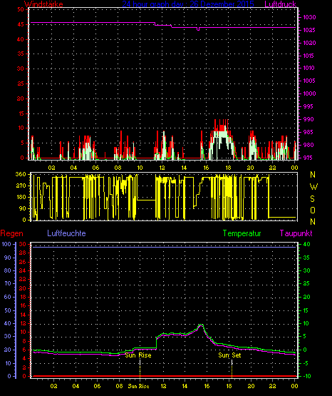Click the 1000 value on pressure axis

(x=309, y=93)
